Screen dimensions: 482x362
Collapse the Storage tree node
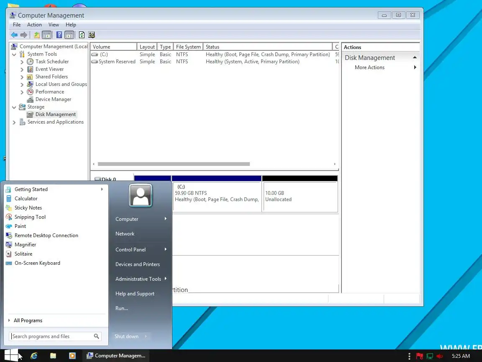pos(14,107)
